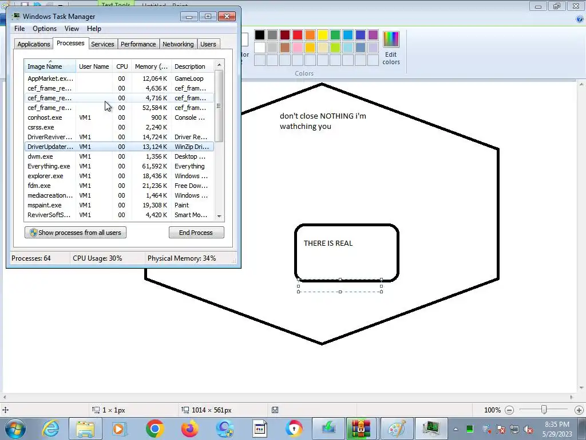The image size is (586, 440).
Task: Click the clock showing 8:35 PM
Action: (x=557, y=425)
